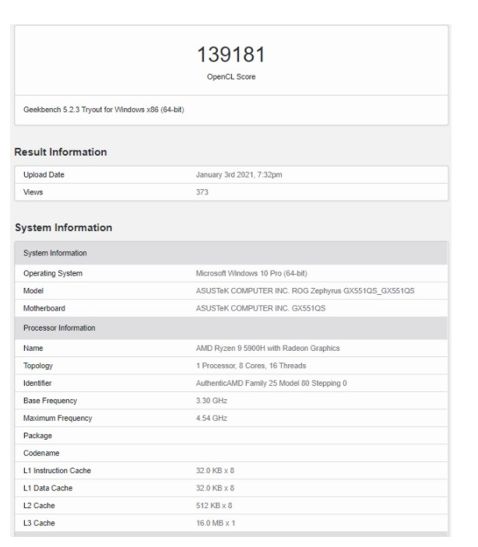Viewport: 478px width, 547px height.
Task: Click '1 Processor, 8 Cores, 16 Threads'
Action: [x=251, y=366]
